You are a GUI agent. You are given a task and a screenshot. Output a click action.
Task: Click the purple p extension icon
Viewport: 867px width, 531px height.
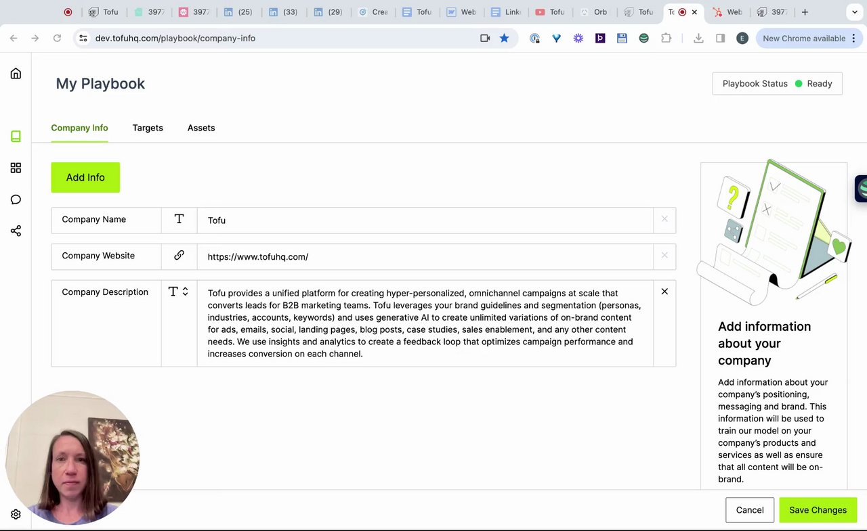point(600,39)
